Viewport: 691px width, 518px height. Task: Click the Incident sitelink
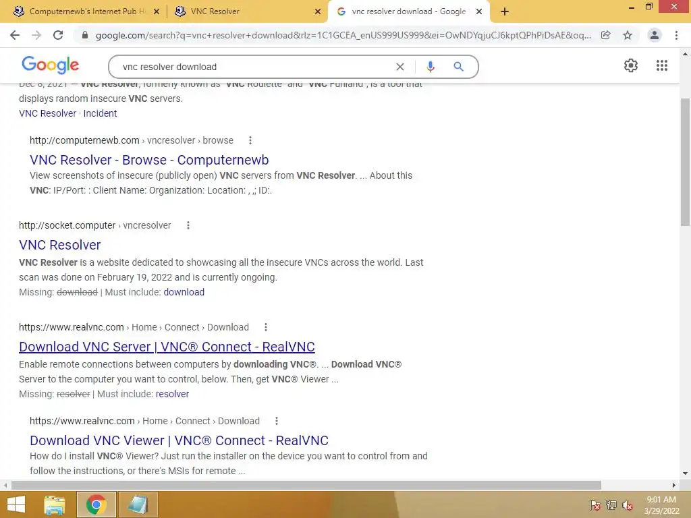(100, 113)
